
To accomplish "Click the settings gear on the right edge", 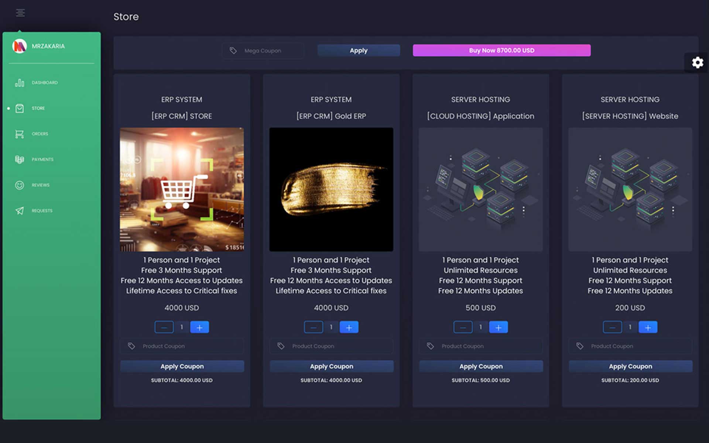I will (x=697, y=63).
